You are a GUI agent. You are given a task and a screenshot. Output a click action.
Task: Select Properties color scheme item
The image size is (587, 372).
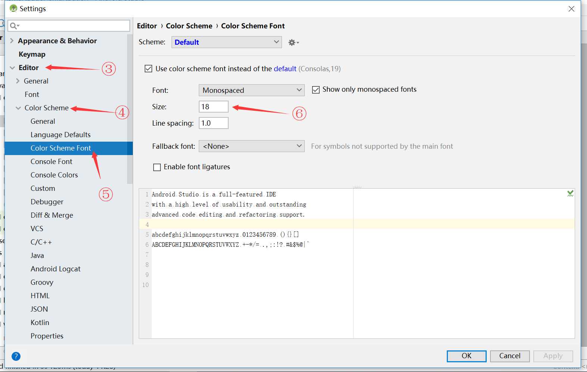47,336
